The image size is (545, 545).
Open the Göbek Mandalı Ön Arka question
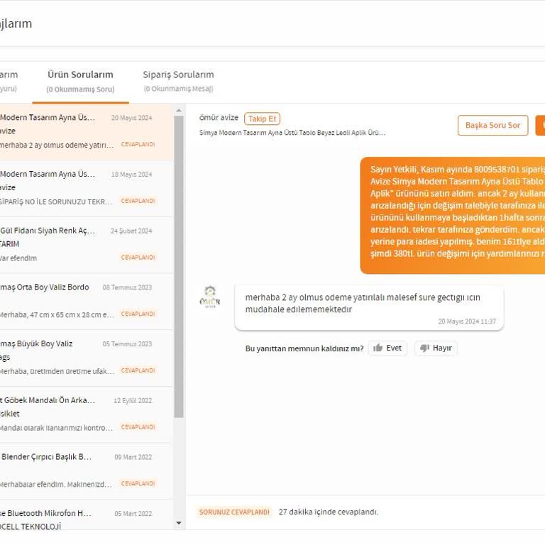point(85,415)
